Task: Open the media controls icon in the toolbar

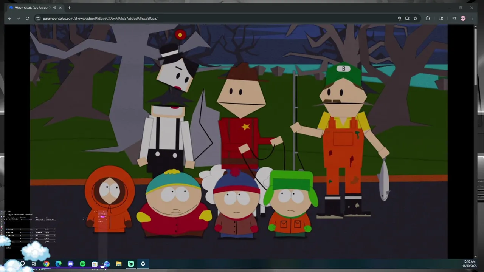Action: 454,18
